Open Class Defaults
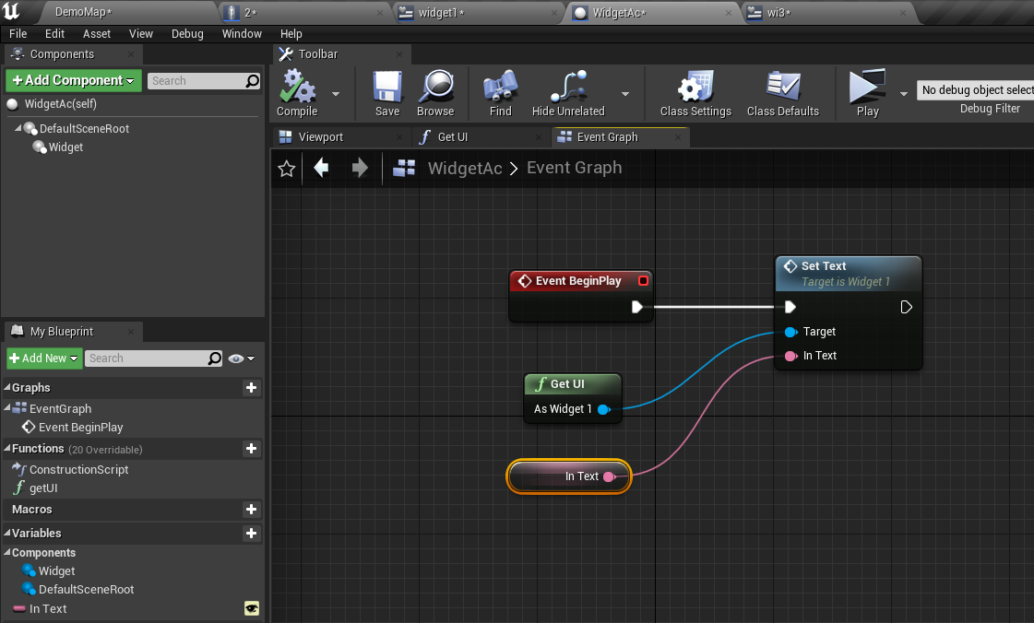The width and height of the screenshot is (1034, 623). click(x=782, y=90)
